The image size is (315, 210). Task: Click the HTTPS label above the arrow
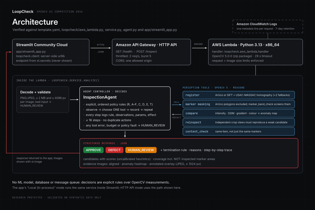click(101, 45)
